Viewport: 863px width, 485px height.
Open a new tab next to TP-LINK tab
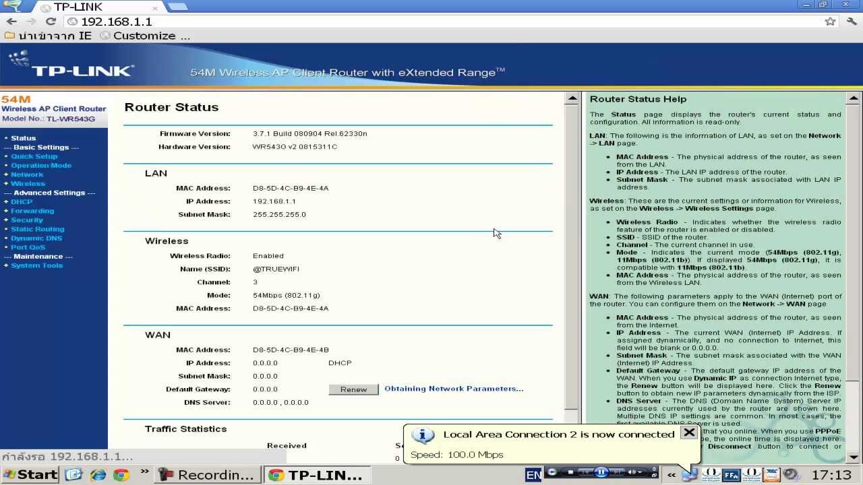pyautogui.click(x=177, y=7)
